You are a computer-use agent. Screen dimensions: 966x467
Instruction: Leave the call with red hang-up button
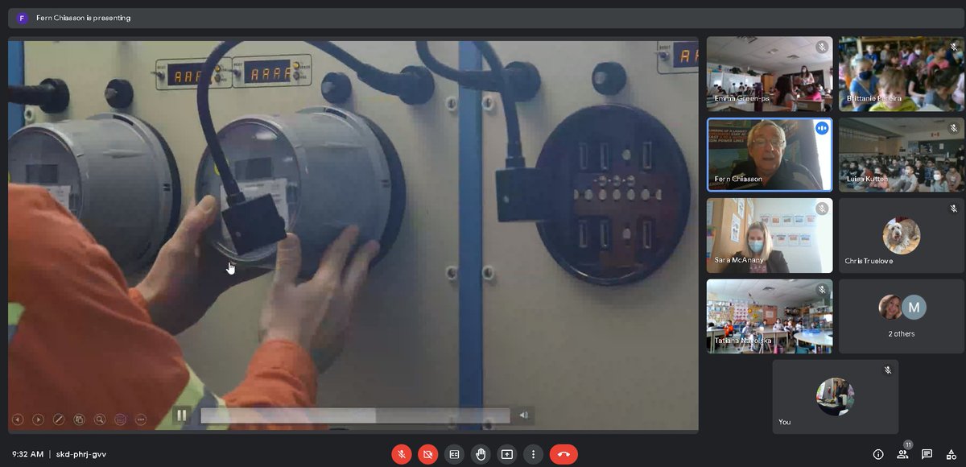tap(563, 454)
